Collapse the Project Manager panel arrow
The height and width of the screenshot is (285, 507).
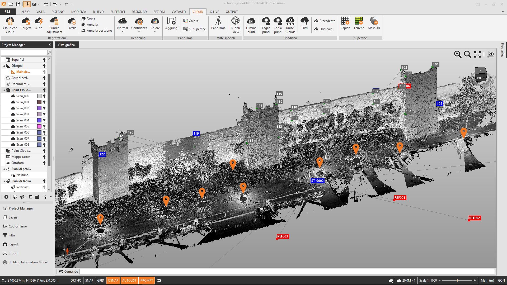point(50,45)
